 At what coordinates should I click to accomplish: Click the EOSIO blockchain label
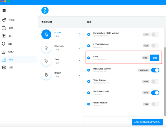pyautogui.click(x=58, y=32)
